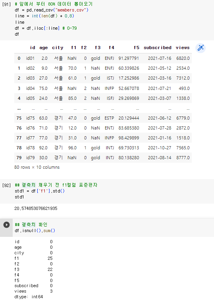The width and height of the screenshot is (214, 303).
Task: Click the f1 null count 25
Action: click(x=50, y=259)
